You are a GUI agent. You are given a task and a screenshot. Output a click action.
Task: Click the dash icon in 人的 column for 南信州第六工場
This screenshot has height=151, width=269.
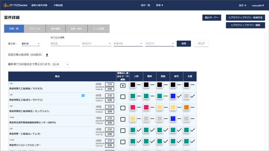[139, 85]
